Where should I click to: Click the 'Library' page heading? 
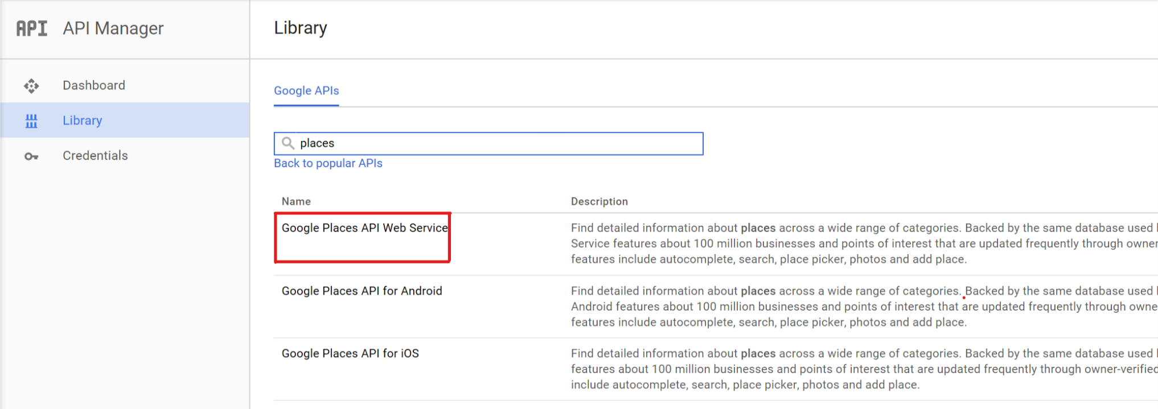[301, 28]
